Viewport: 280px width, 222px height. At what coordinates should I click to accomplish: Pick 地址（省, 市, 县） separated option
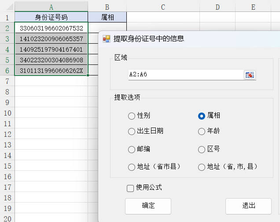(202, 167)
